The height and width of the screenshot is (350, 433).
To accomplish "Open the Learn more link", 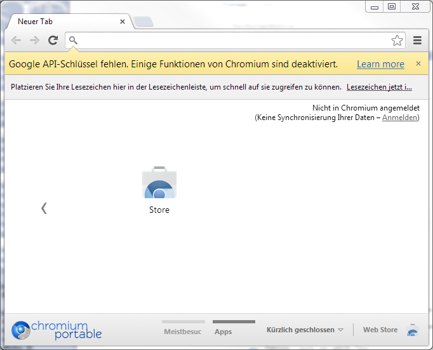I will [x=380, y=64].
